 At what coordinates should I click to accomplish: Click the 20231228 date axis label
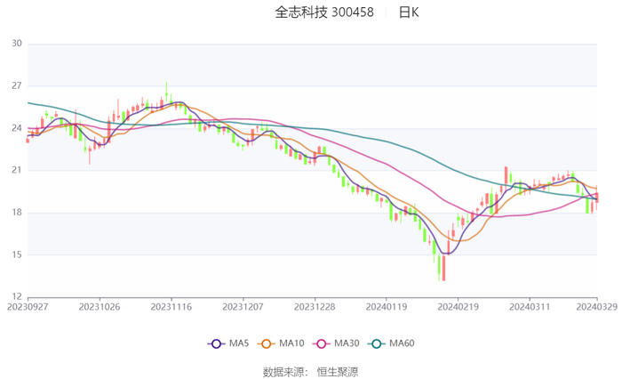pos(315,306)
